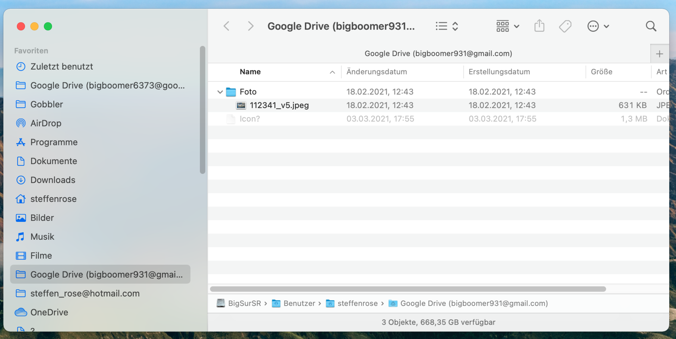
Task: Open the group-by grid dropdown
Action: 508,26
